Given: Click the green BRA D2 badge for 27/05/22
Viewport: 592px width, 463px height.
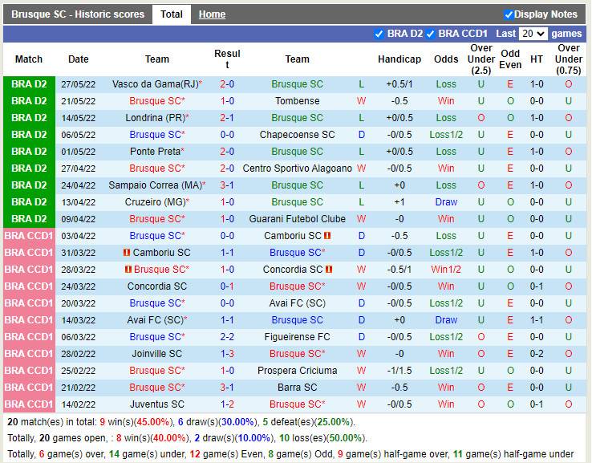Looking at the screenshot, I should tap(29, 84).
